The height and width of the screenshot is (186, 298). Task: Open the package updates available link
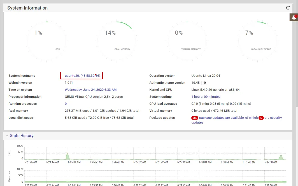point(229,118)
